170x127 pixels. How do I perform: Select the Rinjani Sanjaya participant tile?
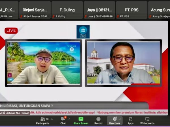[x=35, y=10]
